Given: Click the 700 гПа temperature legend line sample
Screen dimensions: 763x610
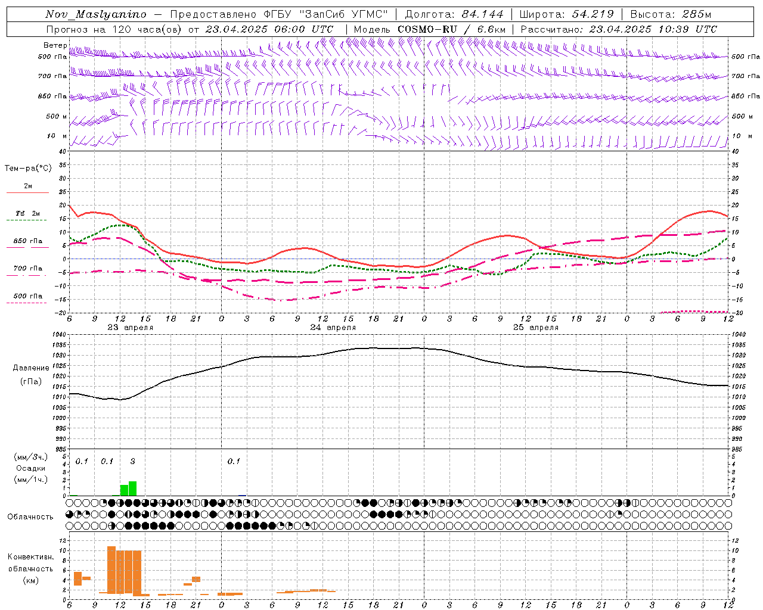Looking at the screenshot, I should tap(27, 275).
